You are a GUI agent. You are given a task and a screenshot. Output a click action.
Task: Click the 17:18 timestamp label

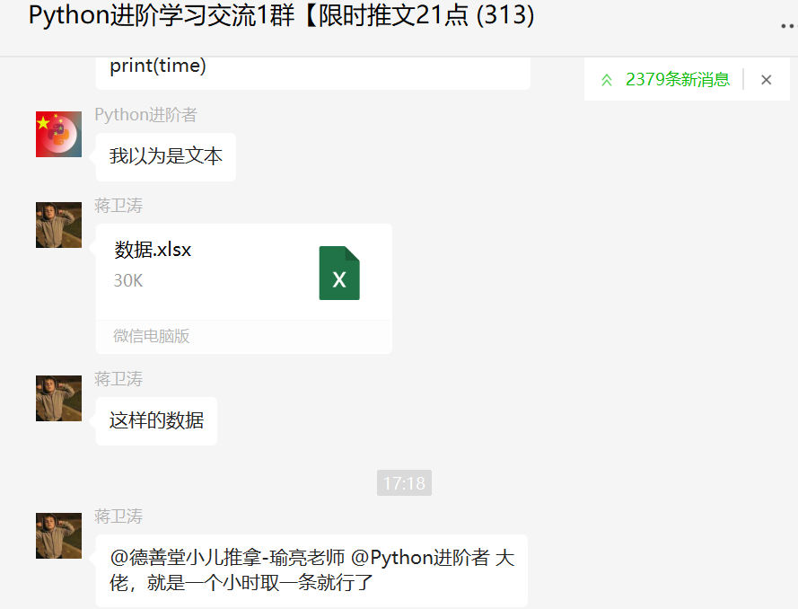click(x=404, y=482)
